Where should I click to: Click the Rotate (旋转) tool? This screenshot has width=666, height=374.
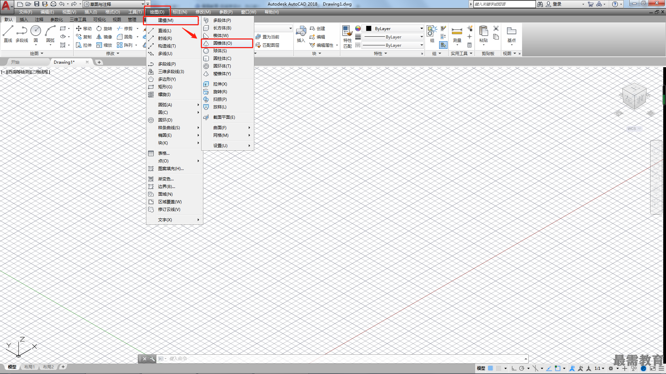[x=104, y=29]
